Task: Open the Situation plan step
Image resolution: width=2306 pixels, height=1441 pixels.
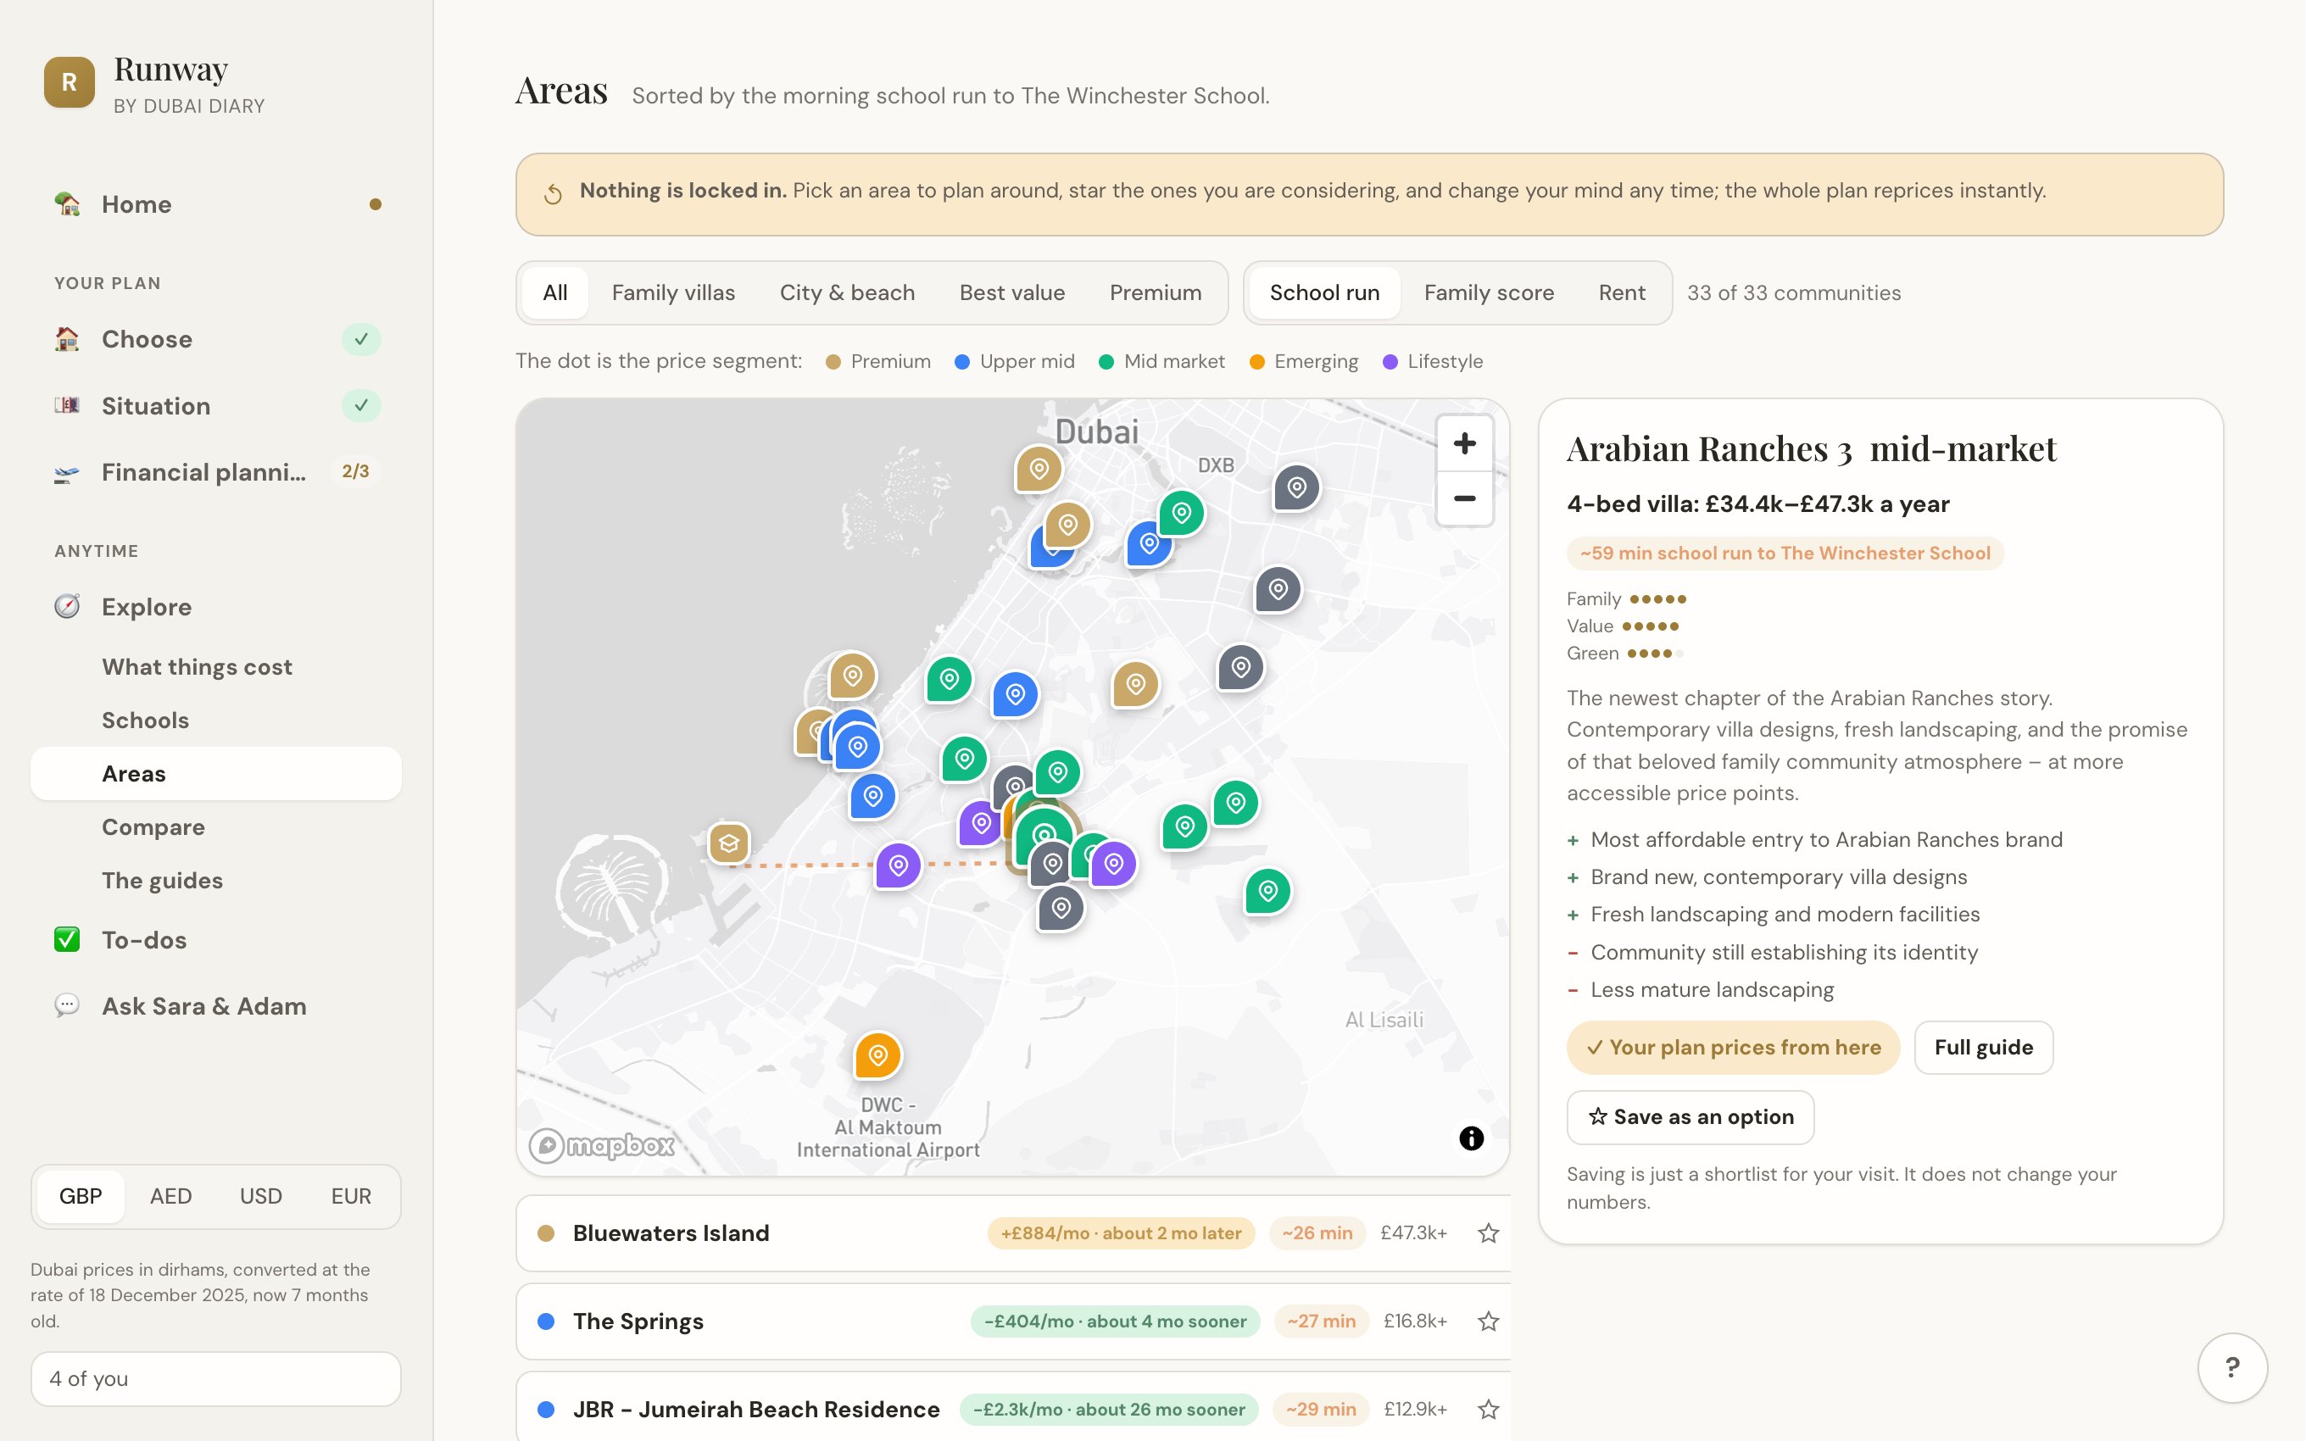Action: (216, 406)
